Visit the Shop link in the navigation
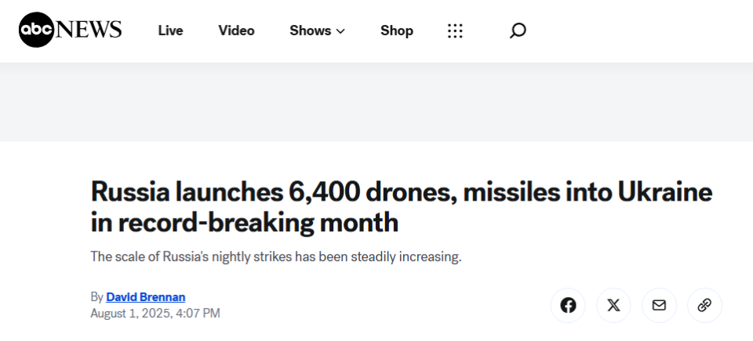This screenshot has height=341, width=753. (397, 31)
